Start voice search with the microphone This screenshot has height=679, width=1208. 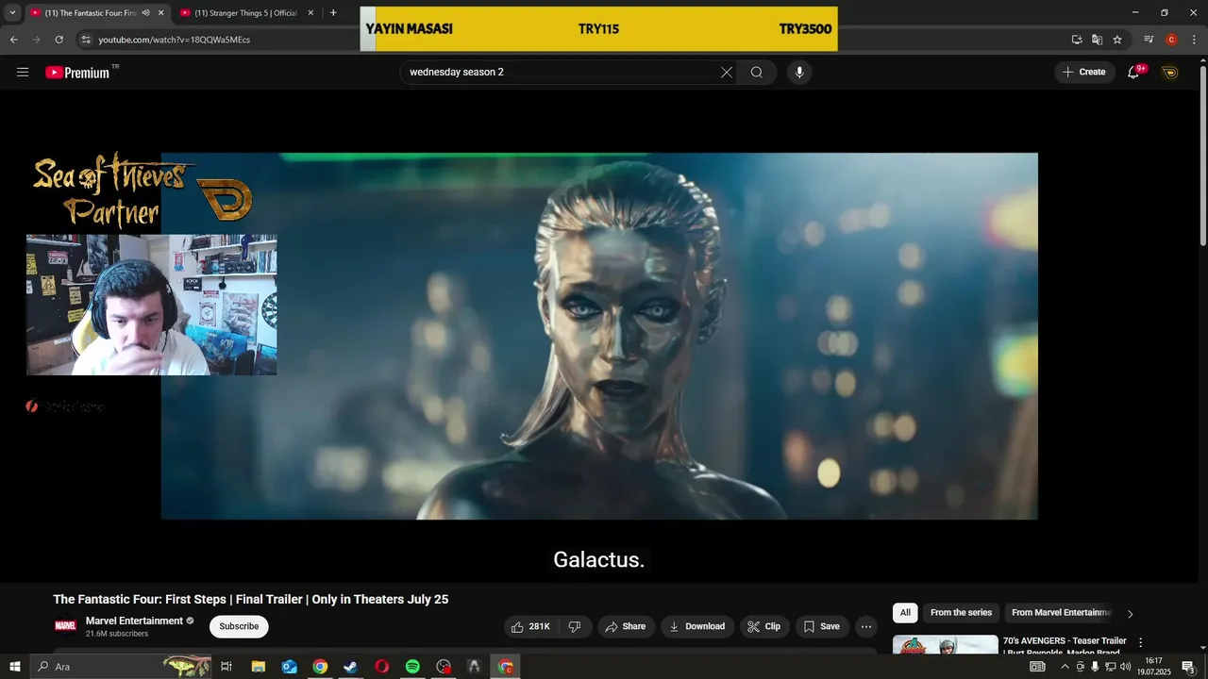tap(799, 73)
